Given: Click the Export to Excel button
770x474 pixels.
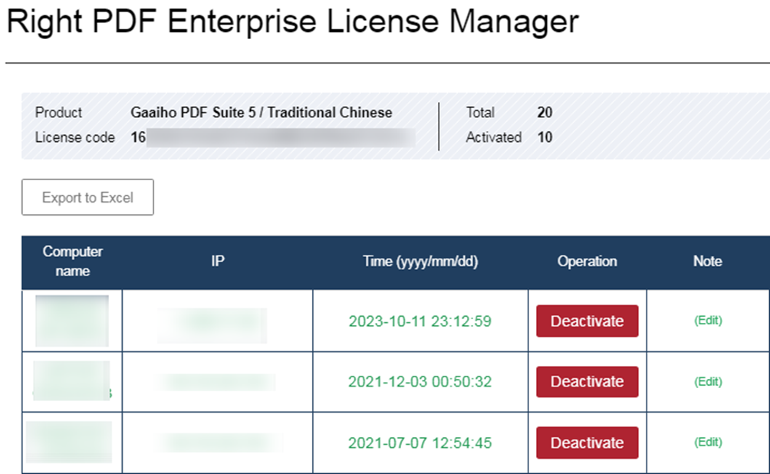Looking at the screenshot, I should (x=87, y=197).
